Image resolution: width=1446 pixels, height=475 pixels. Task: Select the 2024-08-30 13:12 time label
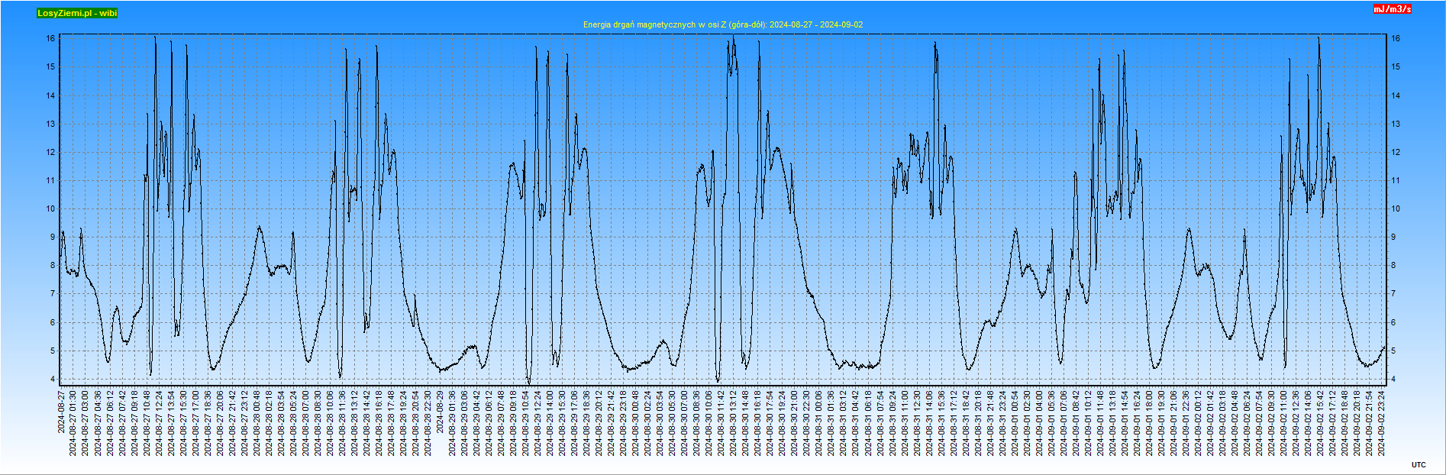coord(734,422)
